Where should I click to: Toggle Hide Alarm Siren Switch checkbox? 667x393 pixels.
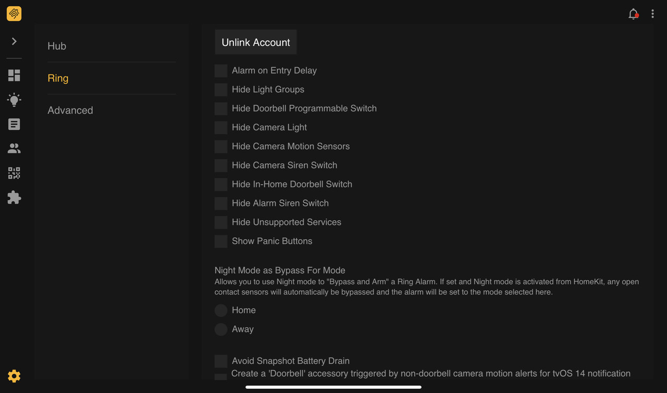pyautogui.click(x=221, y=203)
